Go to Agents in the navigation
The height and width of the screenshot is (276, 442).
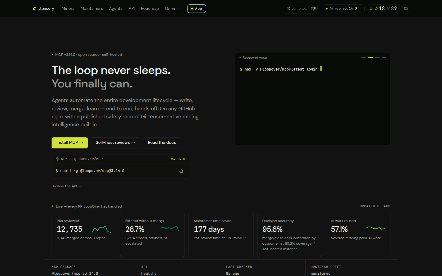(x=116, y=9)
